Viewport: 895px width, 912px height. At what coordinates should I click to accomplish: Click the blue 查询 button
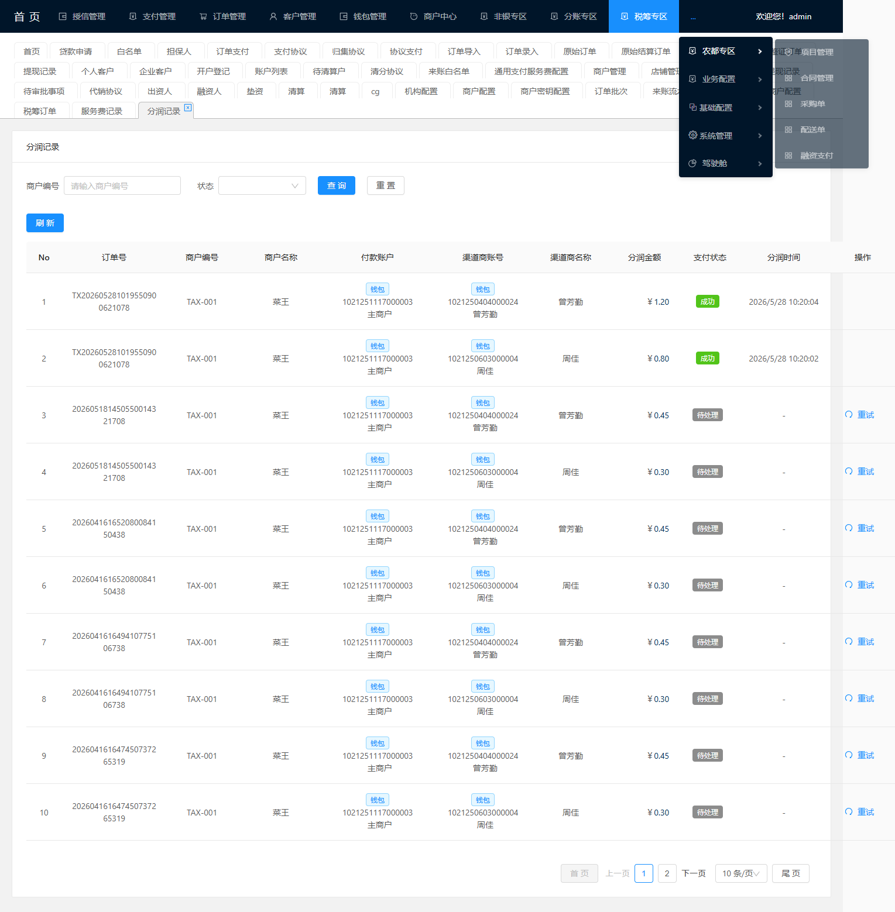(x=337, y=185)
